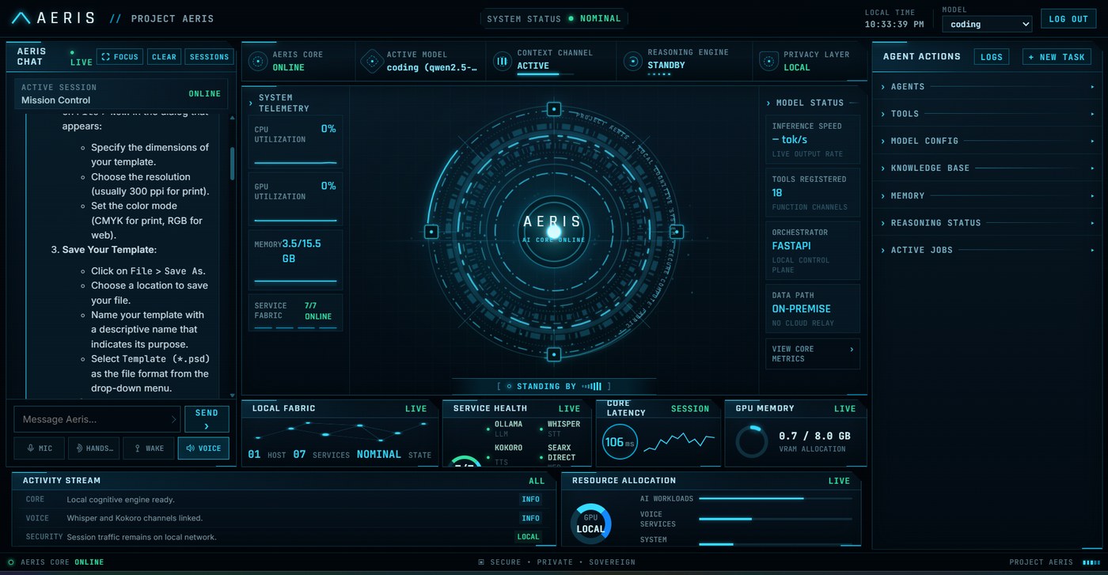Toggle the Hands-free mode button

point(93,448)
